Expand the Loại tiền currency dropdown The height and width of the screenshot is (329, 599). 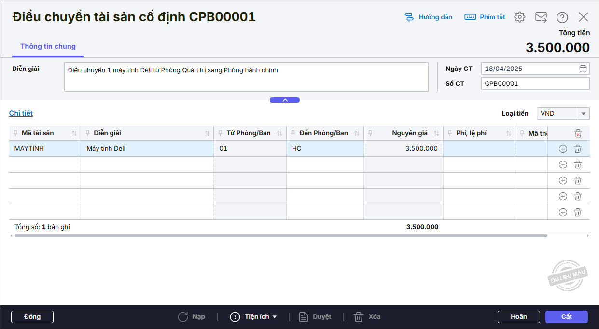point(584,113)
